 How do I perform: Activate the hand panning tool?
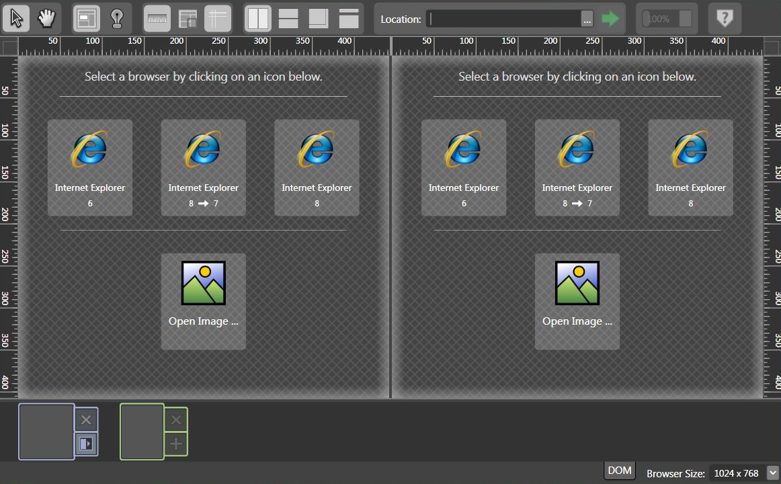[46, 18]
